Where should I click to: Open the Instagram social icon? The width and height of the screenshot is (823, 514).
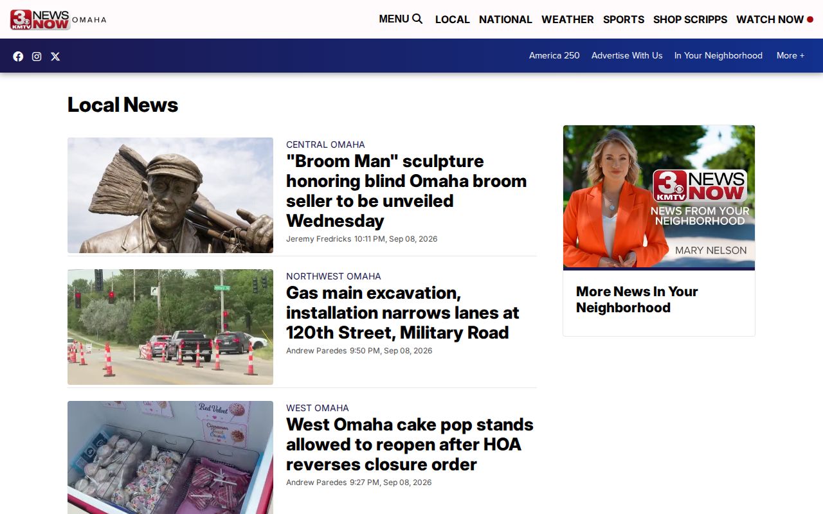pos(37,56)
